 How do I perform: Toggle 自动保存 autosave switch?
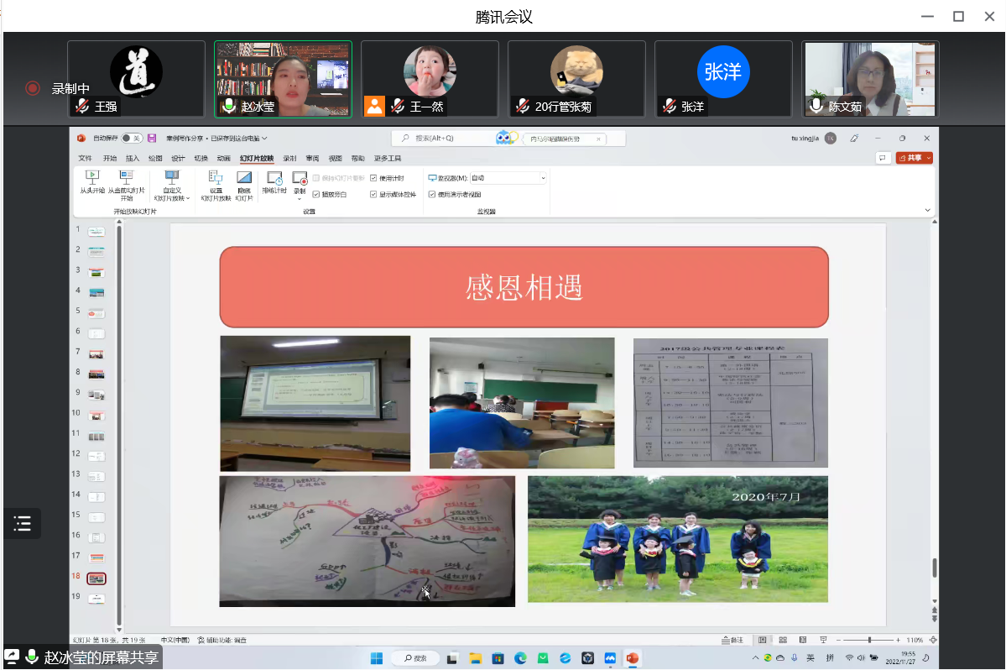[130, 139]
